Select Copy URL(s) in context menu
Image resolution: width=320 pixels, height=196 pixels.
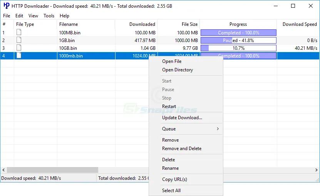pyautogui.click(x=186, y=179)
